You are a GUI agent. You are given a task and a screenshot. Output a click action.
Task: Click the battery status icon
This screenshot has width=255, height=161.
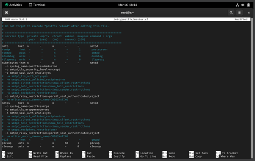pyautogui.click(x=249, y=5)
